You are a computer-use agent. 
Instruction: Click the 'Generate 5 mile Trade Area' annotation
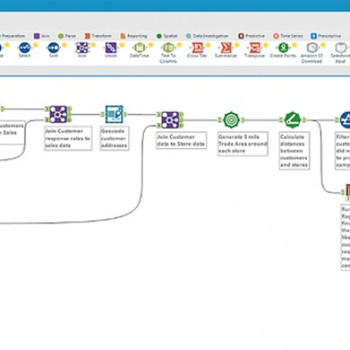pos(243,144)
